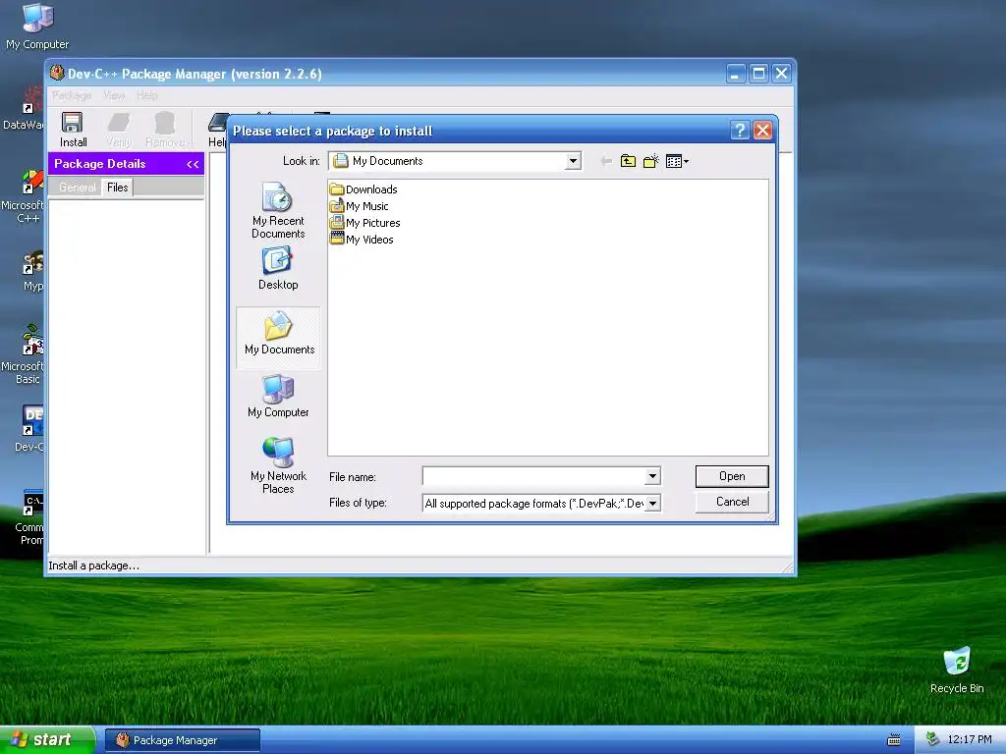Go to My Network Places

tap(278, 465)
